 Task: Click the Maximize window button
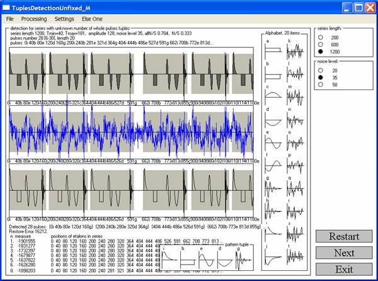point(358,8)
